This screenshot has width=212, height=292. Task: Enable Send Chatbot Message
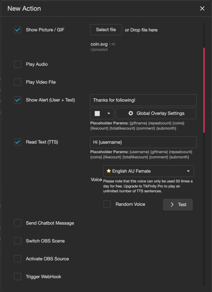17,223
